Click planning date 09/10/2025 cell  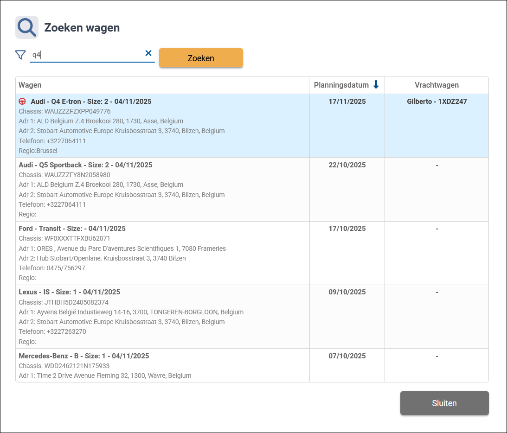(x=347, y=292)
